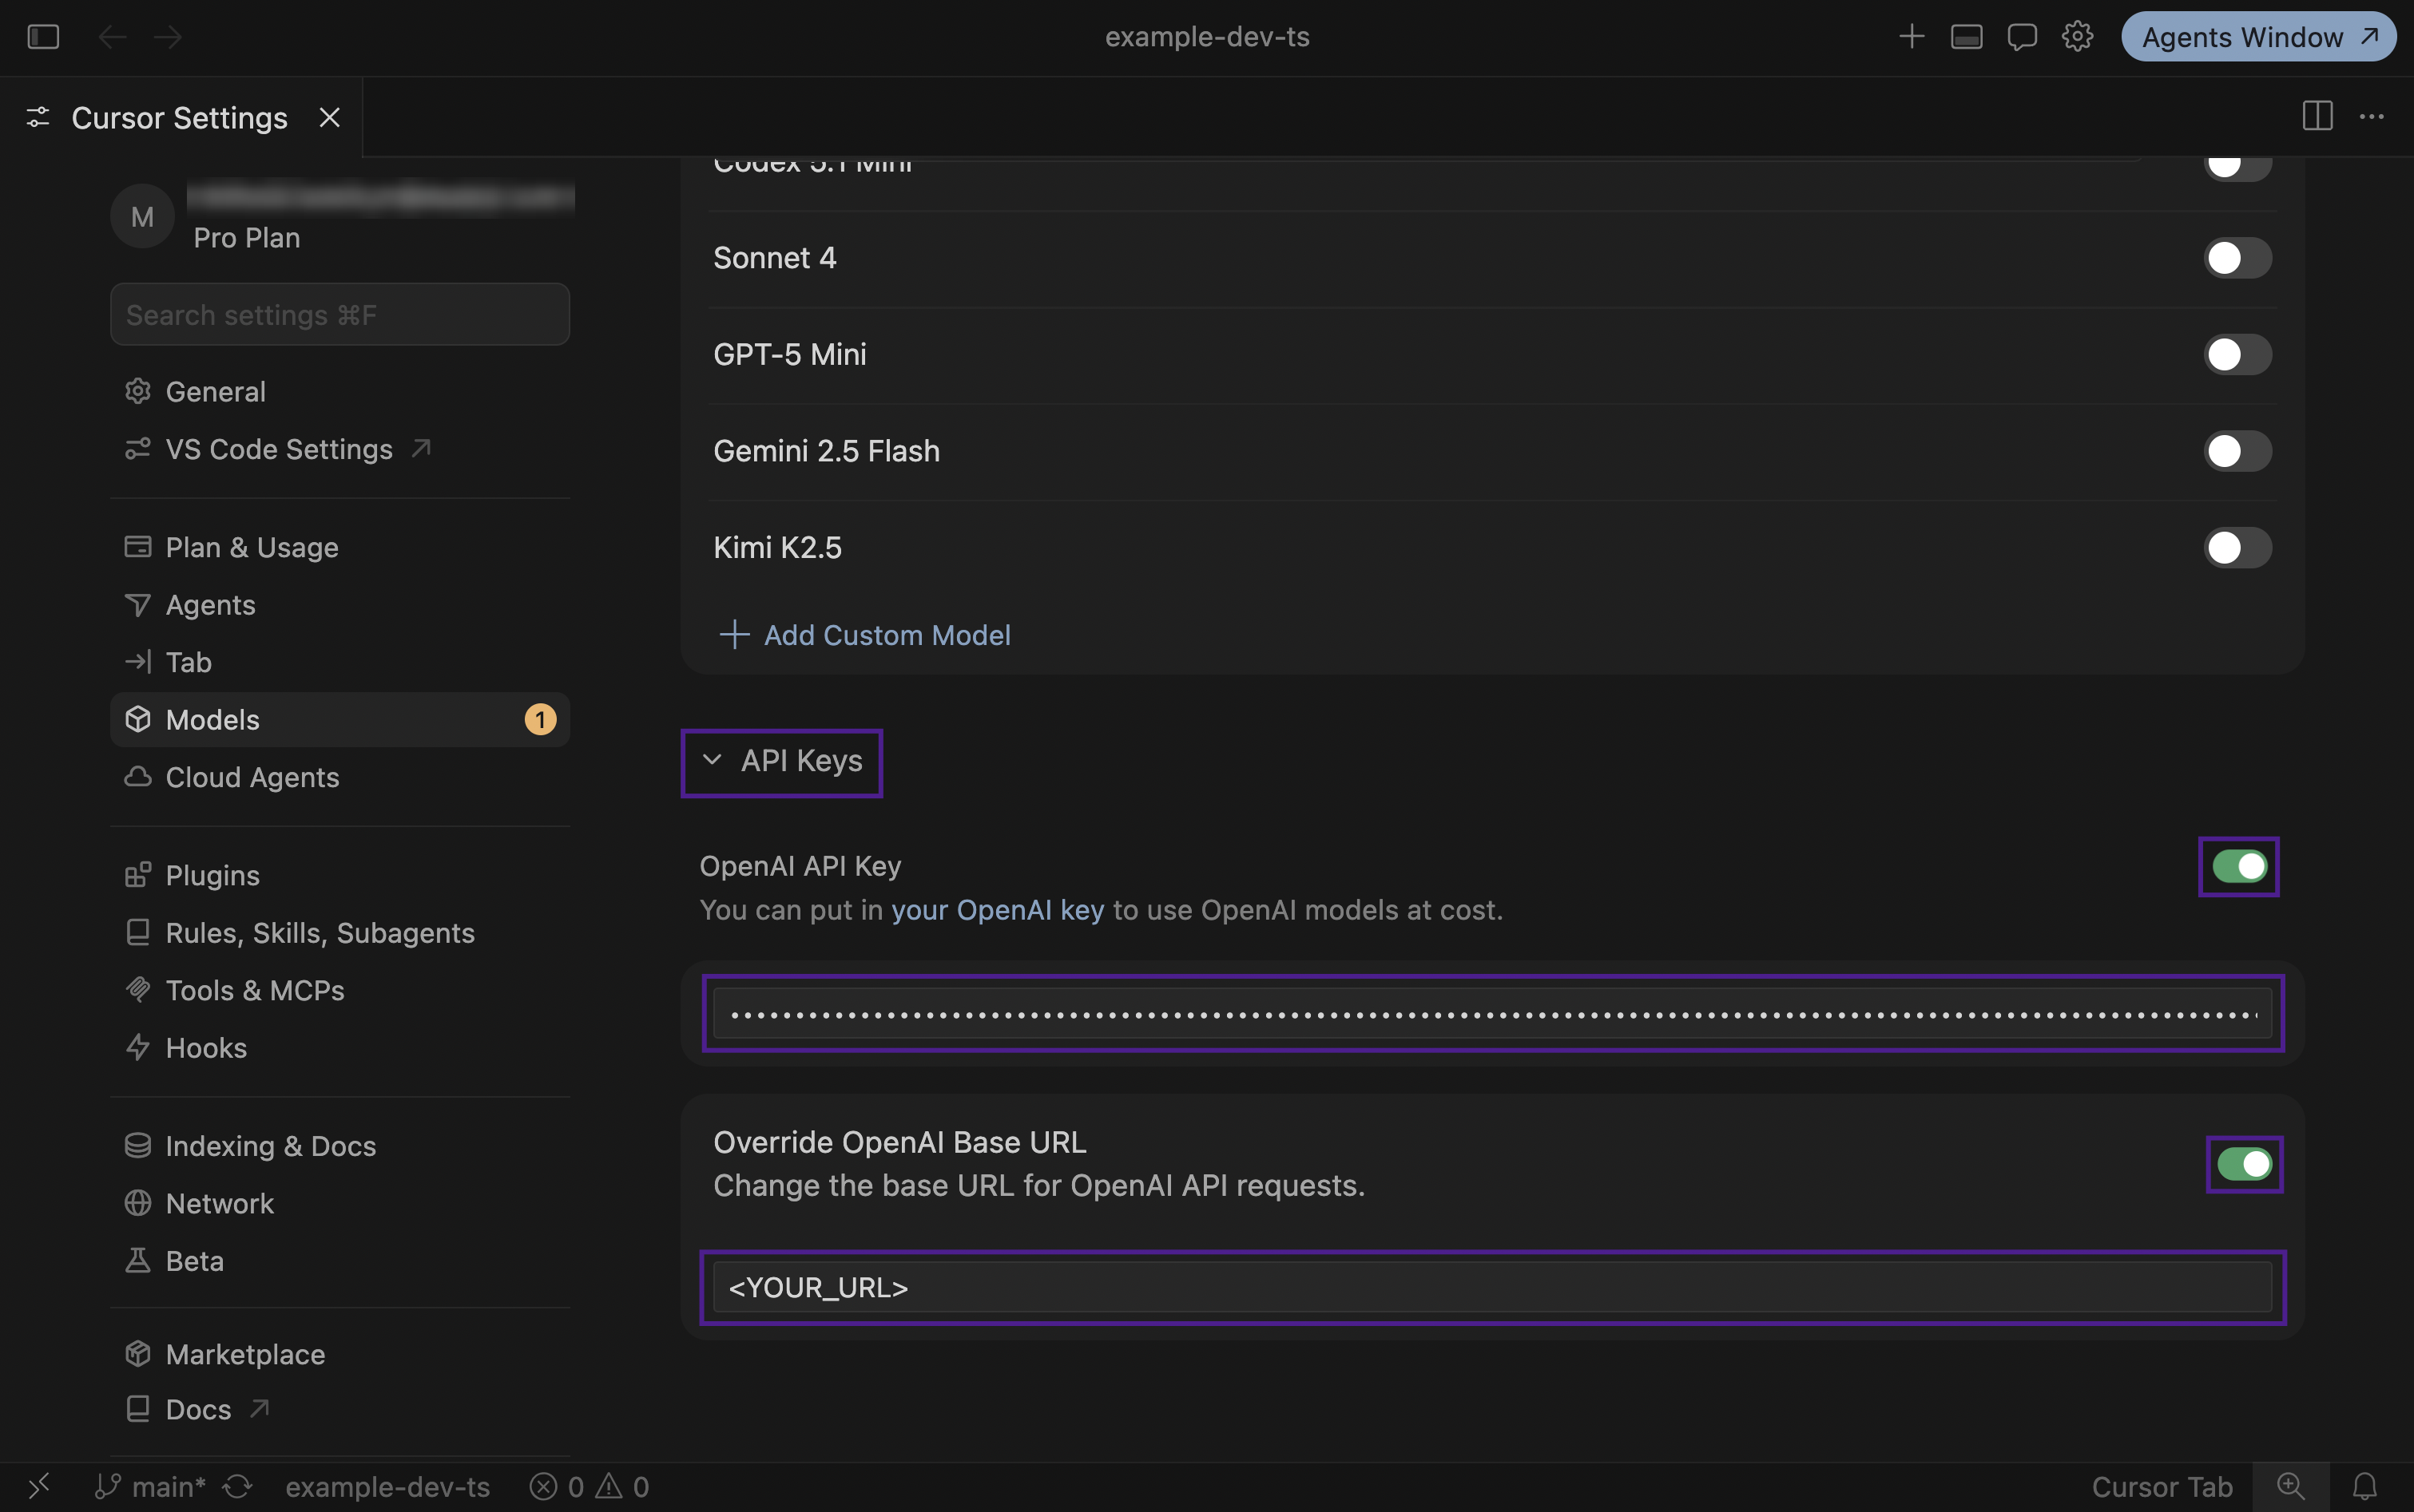
Task: Collapse the API Keys section
Action: (782, 761)
